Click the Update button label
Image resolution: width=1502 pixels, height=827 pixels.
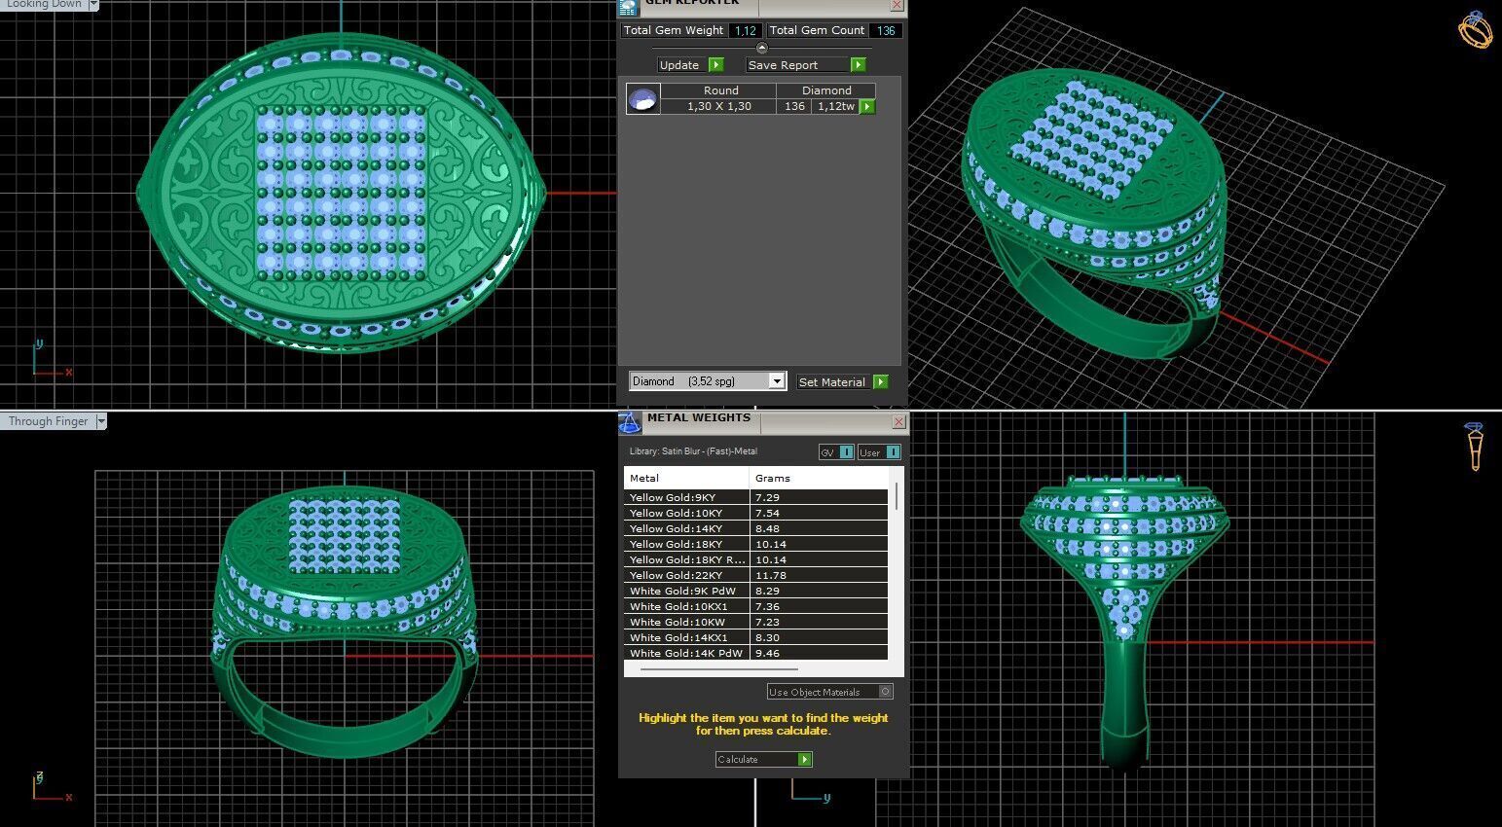point(679,65)
